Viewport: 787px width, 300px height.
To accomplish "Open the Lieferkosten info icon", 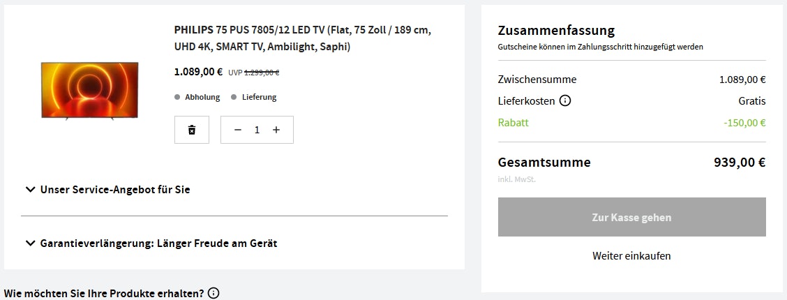I will [x=565, y=100].
